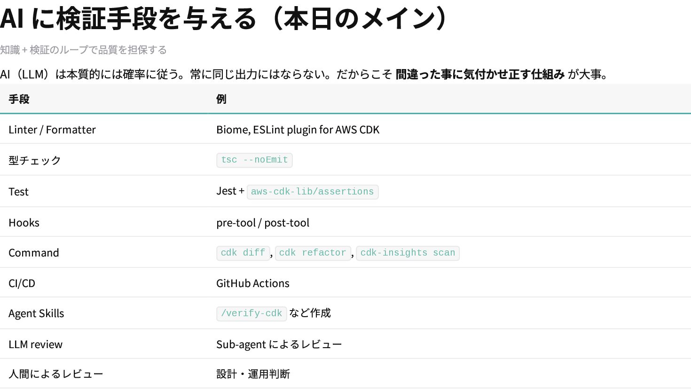Click Biome, ESLint plugin for AWS CDK

click(298, 130)
